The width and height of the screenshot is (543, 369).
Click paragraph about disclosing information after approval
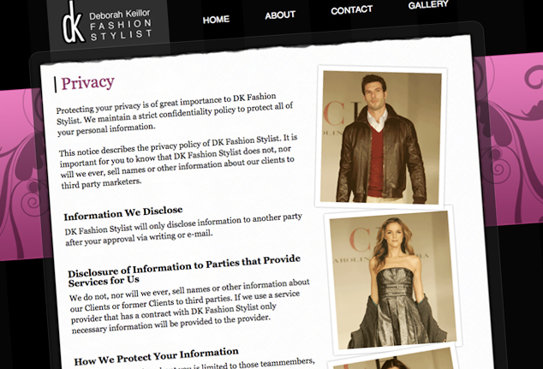coord(183,229)
